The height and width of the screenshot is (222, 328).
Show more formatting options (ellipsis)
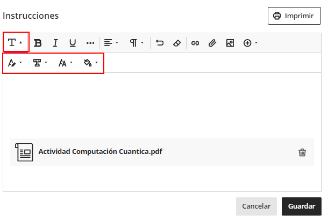coord(90,43)
